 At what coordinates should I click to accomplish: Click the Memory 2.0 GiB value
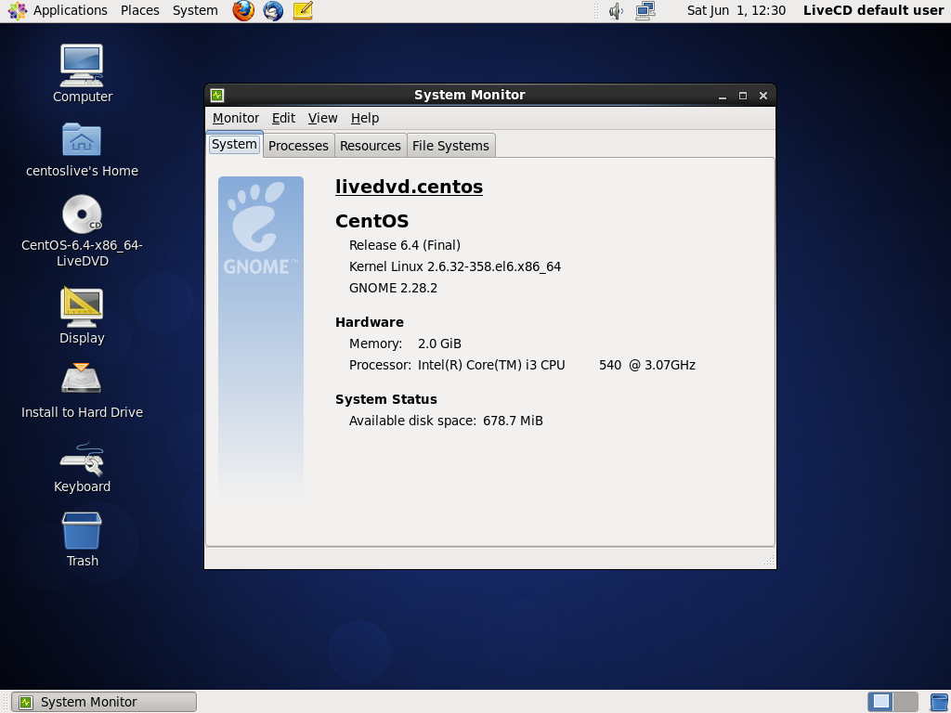tap(439, 344)
